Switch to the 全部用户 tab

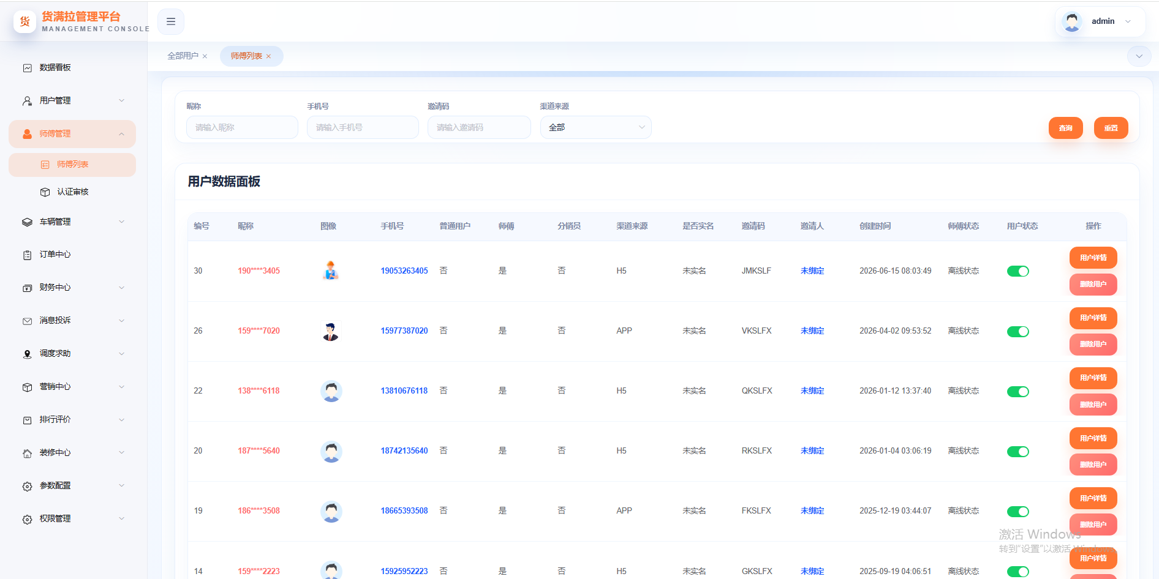point(183,56)
